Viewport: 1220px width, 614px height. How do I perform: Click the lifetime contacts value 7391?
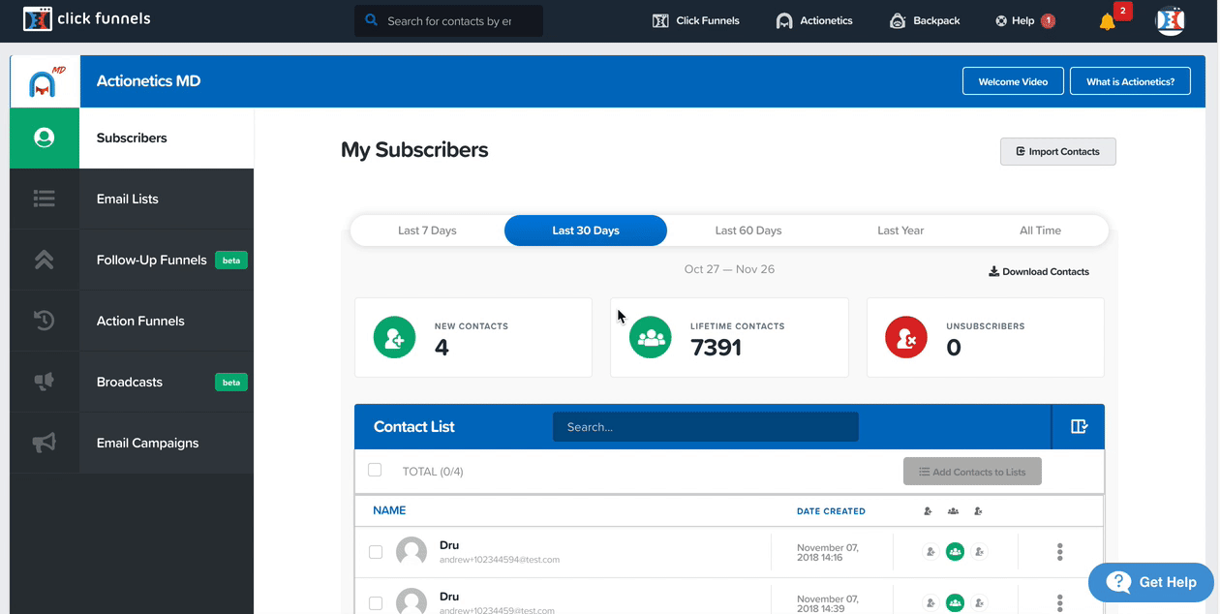716,348
